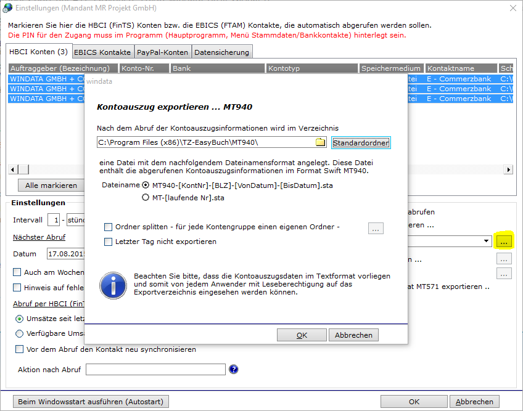Click the Aktion nach Abruf input field
This screenshot has width=523, height=411.
155,369
